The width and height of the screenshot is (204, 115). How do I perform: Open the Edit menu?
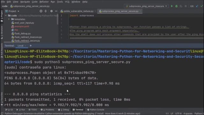[9, 2]
